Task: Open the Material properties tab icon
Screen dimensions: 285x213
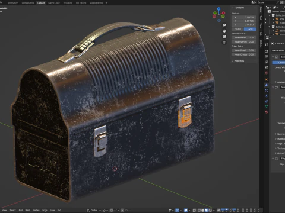Action: click(267, 112)
